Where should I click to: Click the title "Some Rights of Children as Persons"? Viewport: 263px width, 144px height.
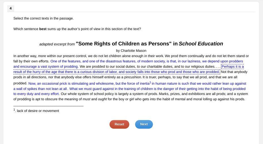click(124, 44)
